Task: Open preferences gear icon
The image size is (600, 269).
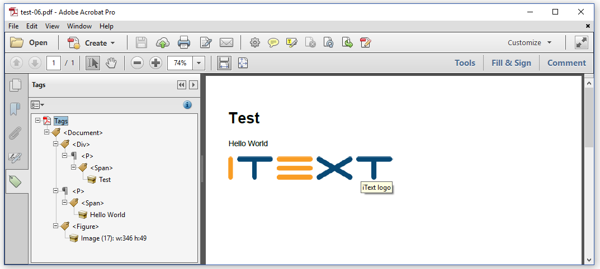Action: tap(254, 43)
